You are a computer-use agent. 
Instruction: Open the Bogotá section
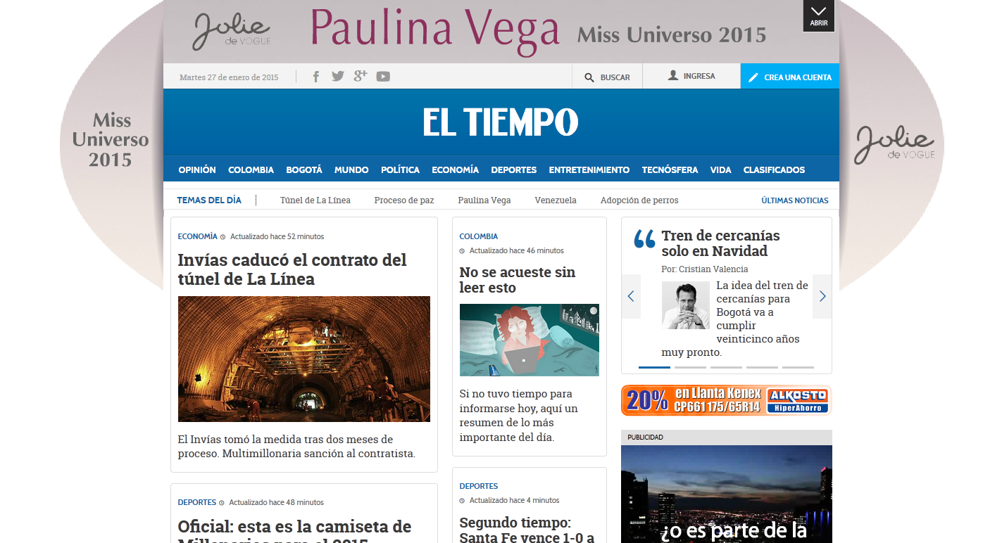point(304,170)
